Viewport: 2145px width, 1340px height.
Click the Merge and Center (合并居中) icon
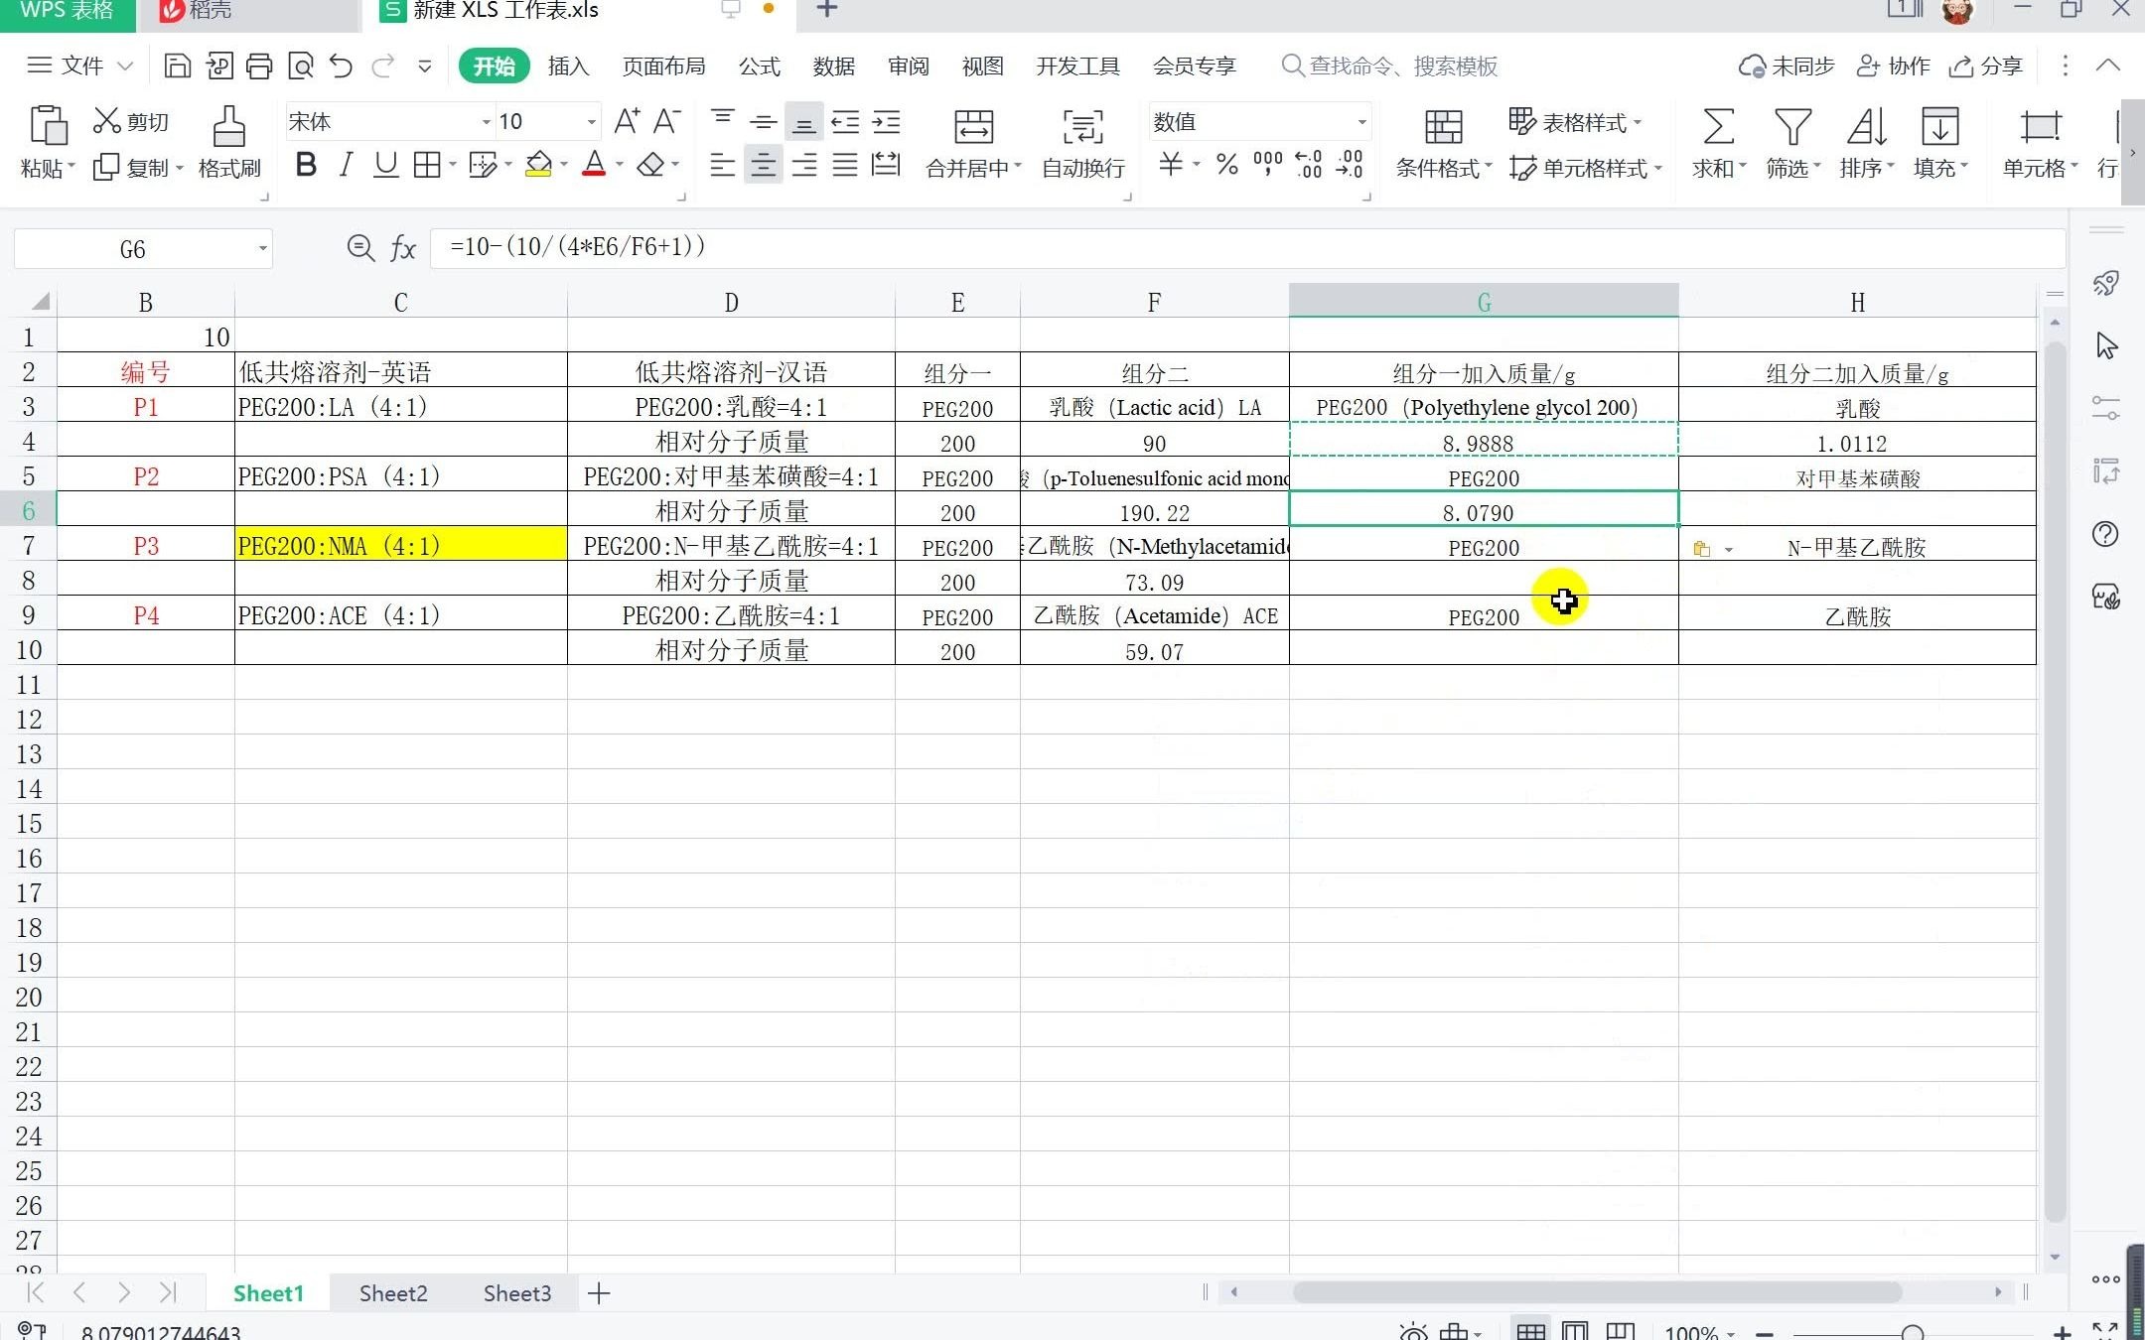(972, 128)
